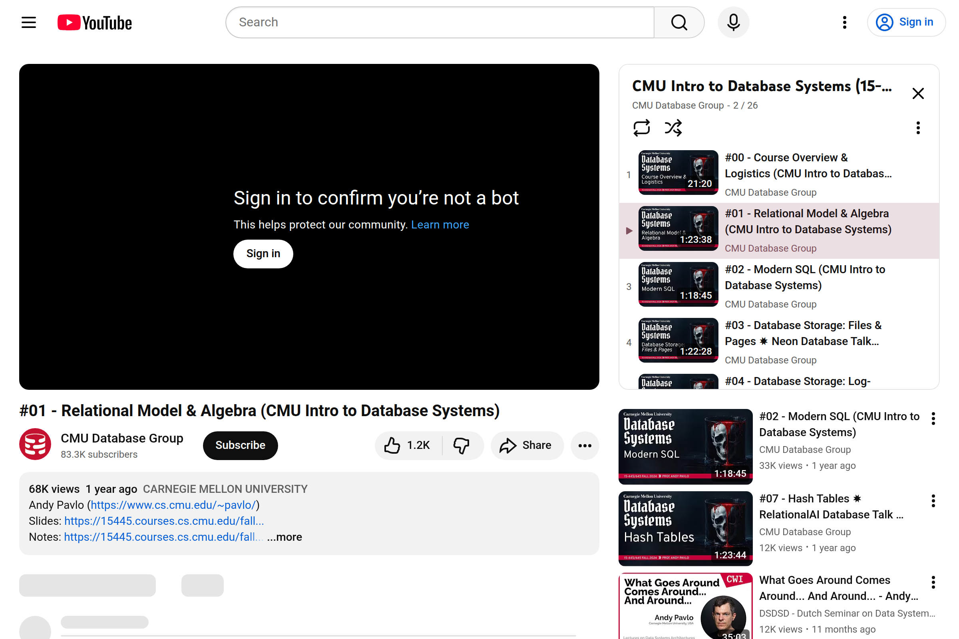Open Andy Pavlo's cs.cmu.edu/~pavlo link
Screen dimensions: 959x639
(173, 505)
